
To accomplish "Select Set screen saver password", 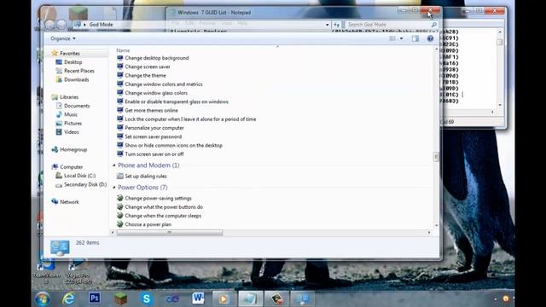I will click(154, 136).
